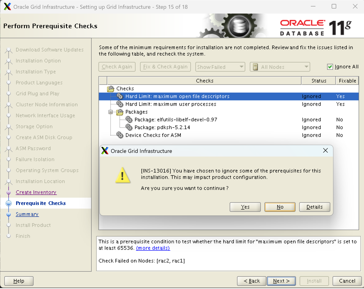This screenshot has width=364, height=289.
Task: Click Create ASM Disk Group step
Action: click(44, 138)
